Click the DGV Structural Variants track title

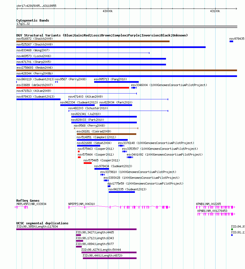pos(102,35)
